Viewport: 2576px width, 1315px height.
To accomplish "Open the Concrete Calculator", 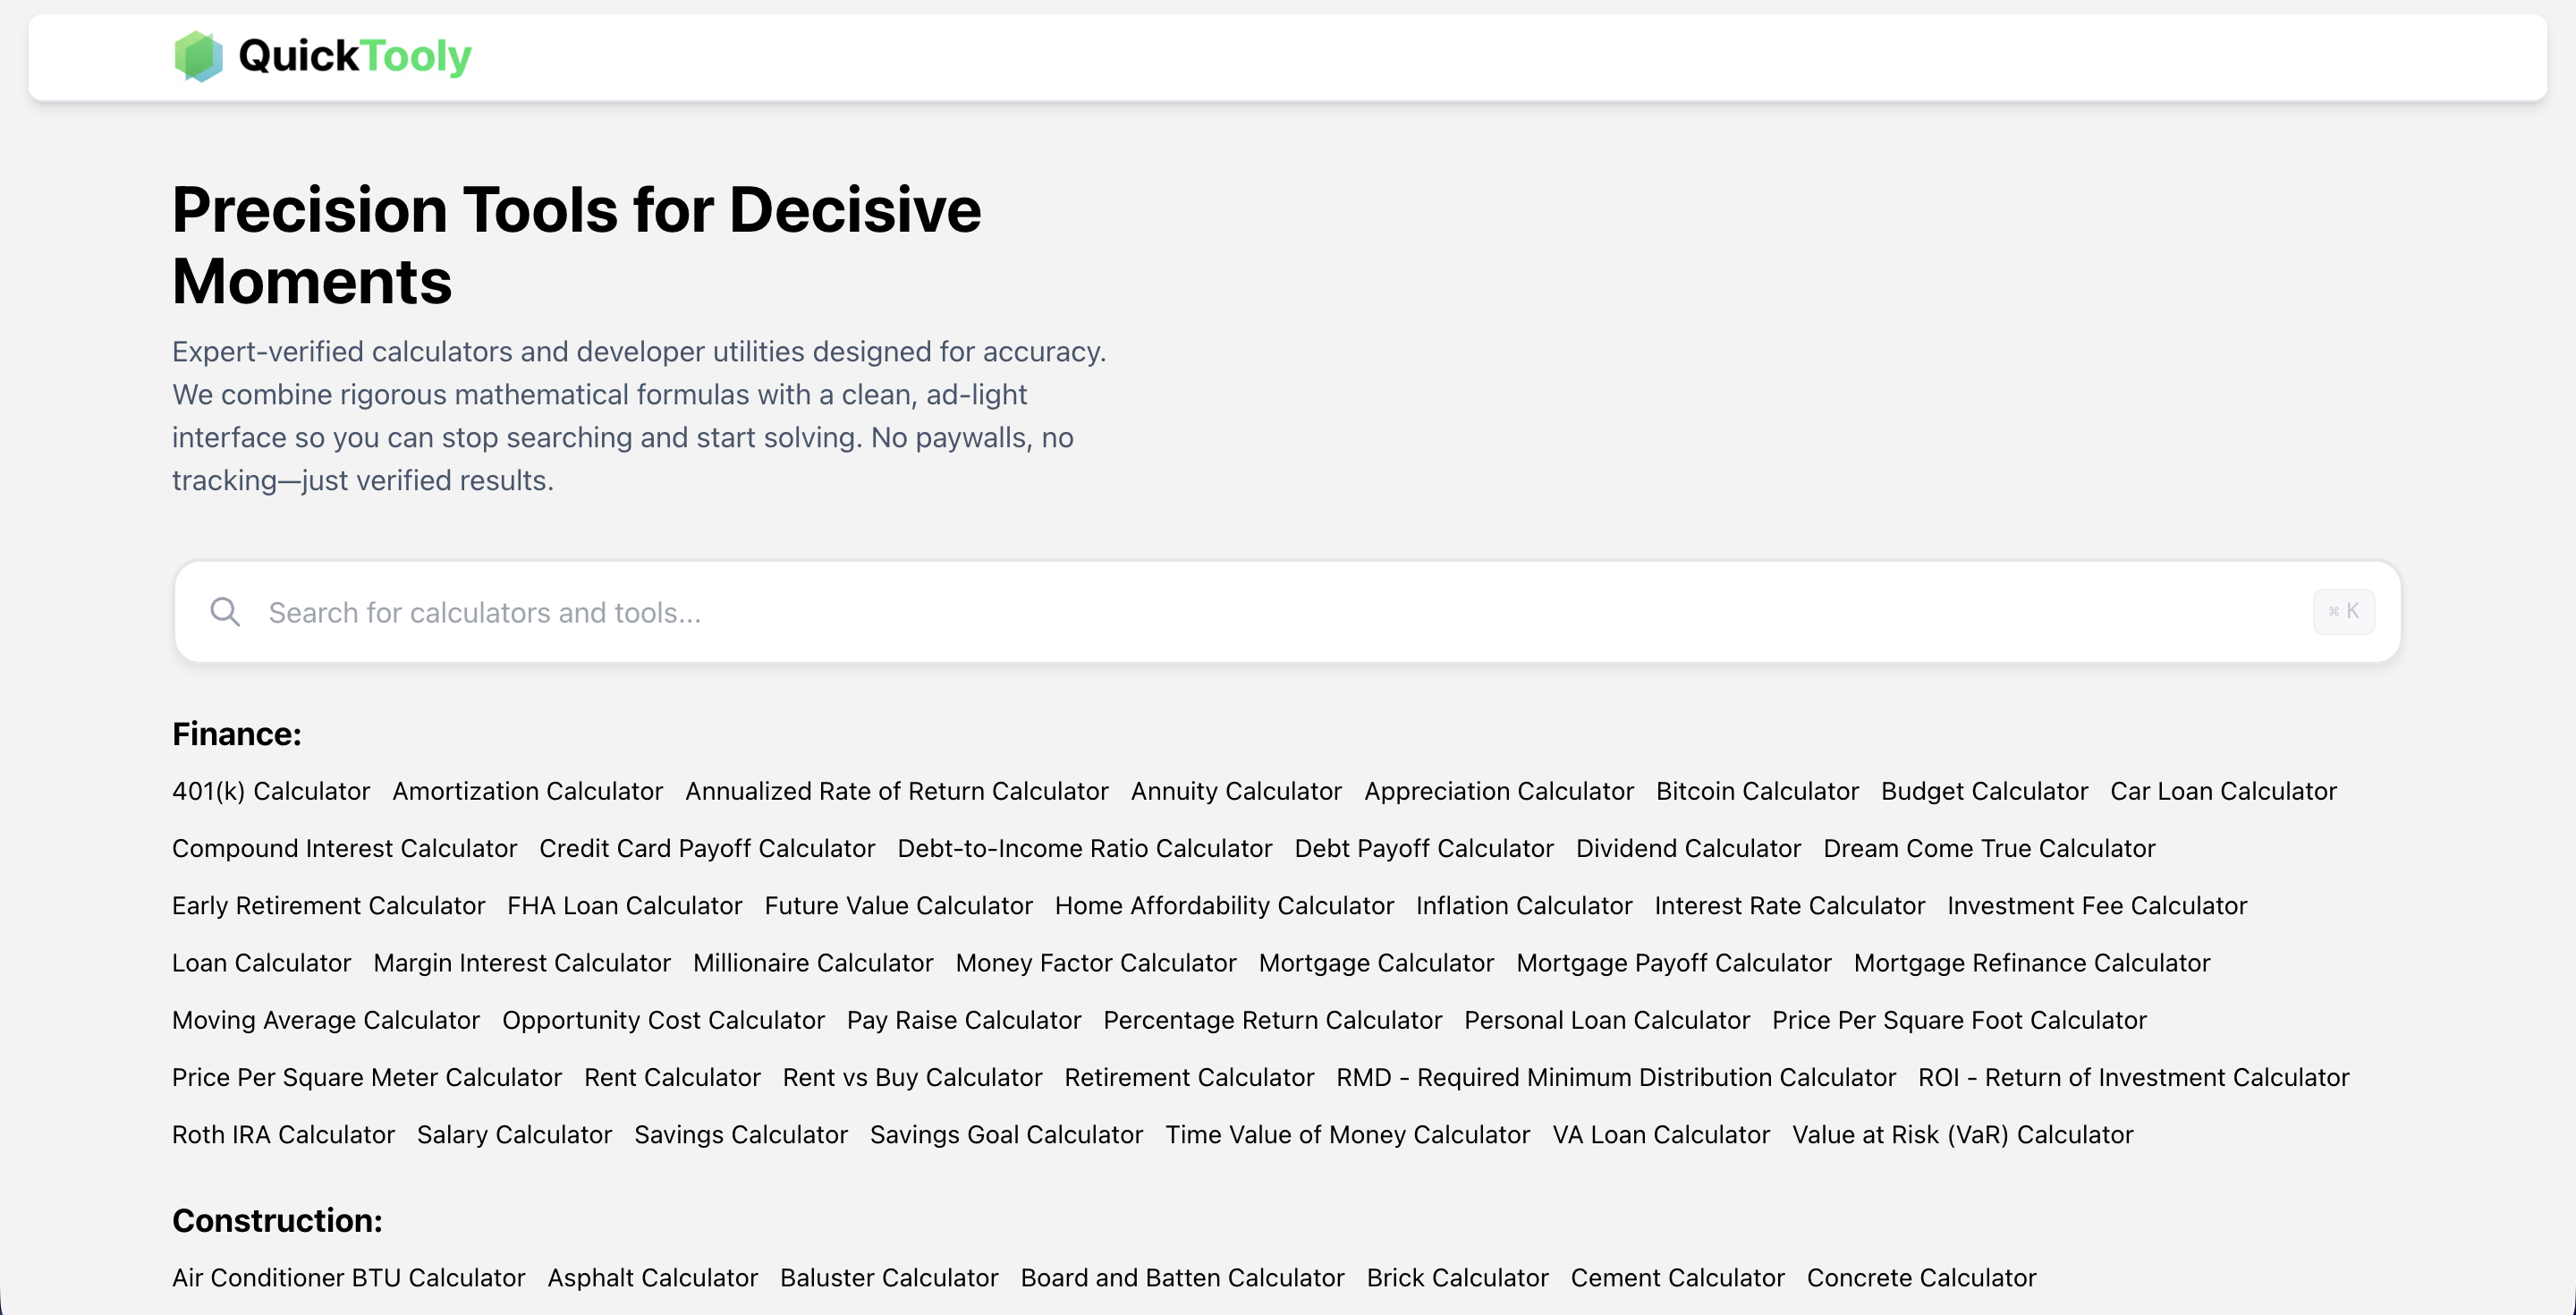I will click(1922, 1277).
